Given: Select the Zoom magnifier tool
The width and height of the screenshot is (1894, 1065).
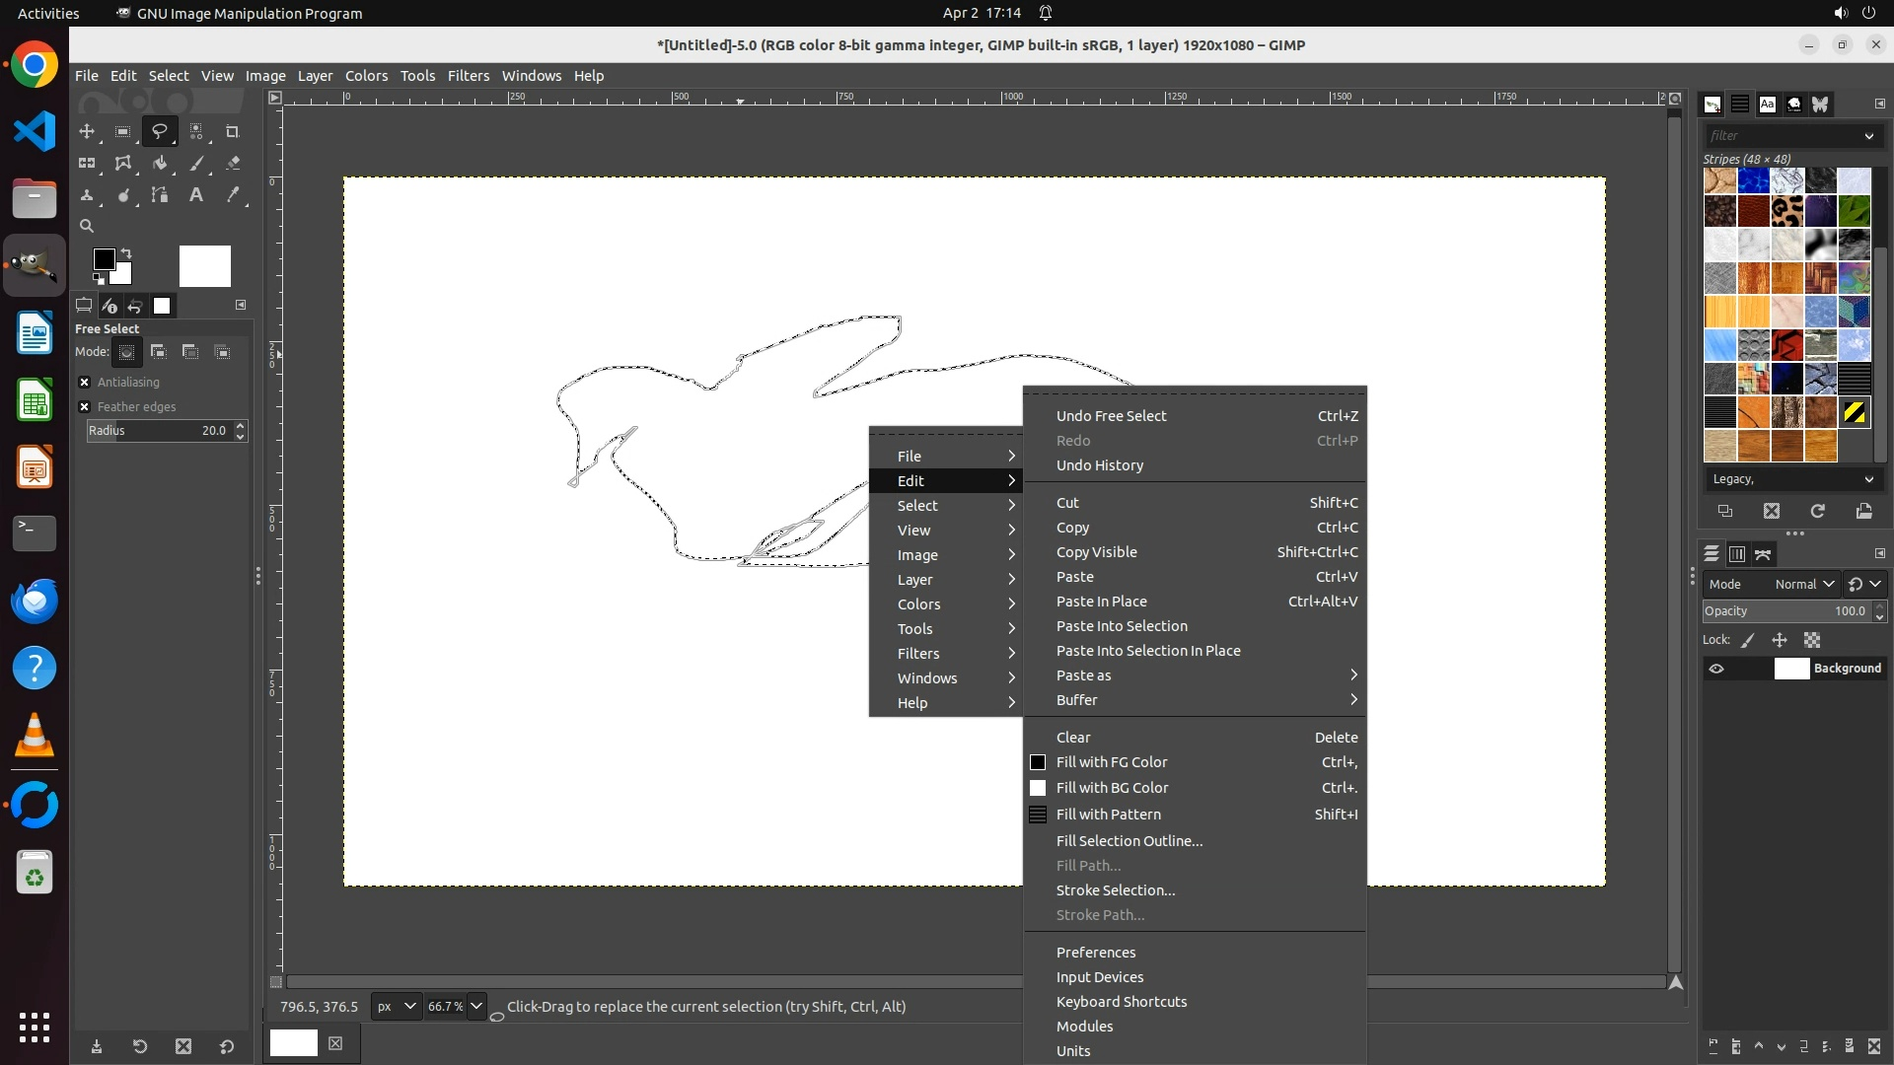Looking at the screenshot, I should point(87,226).
